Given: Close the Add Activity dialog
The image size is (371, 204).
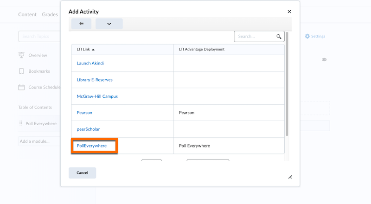Looking at the screenshot, I should [x=289, y=12].
